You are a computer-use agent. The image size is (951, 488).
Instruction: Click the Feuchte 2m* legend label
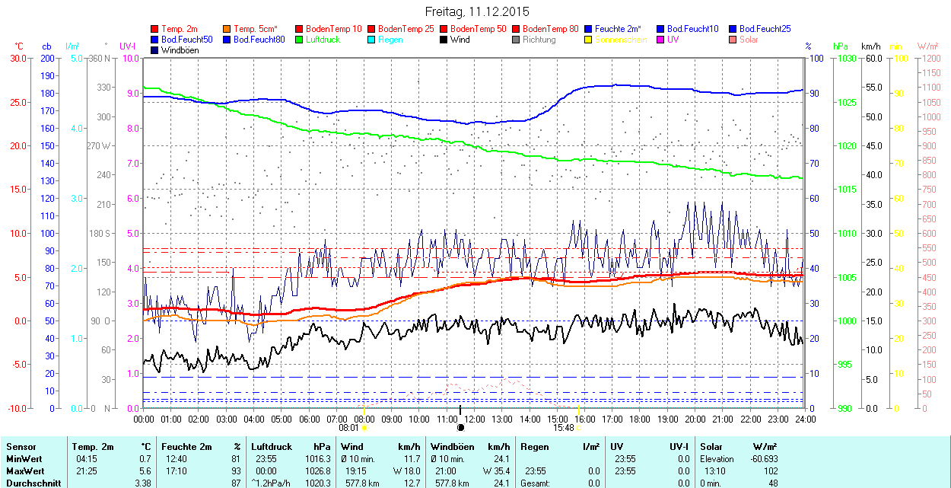pos(618,29)
